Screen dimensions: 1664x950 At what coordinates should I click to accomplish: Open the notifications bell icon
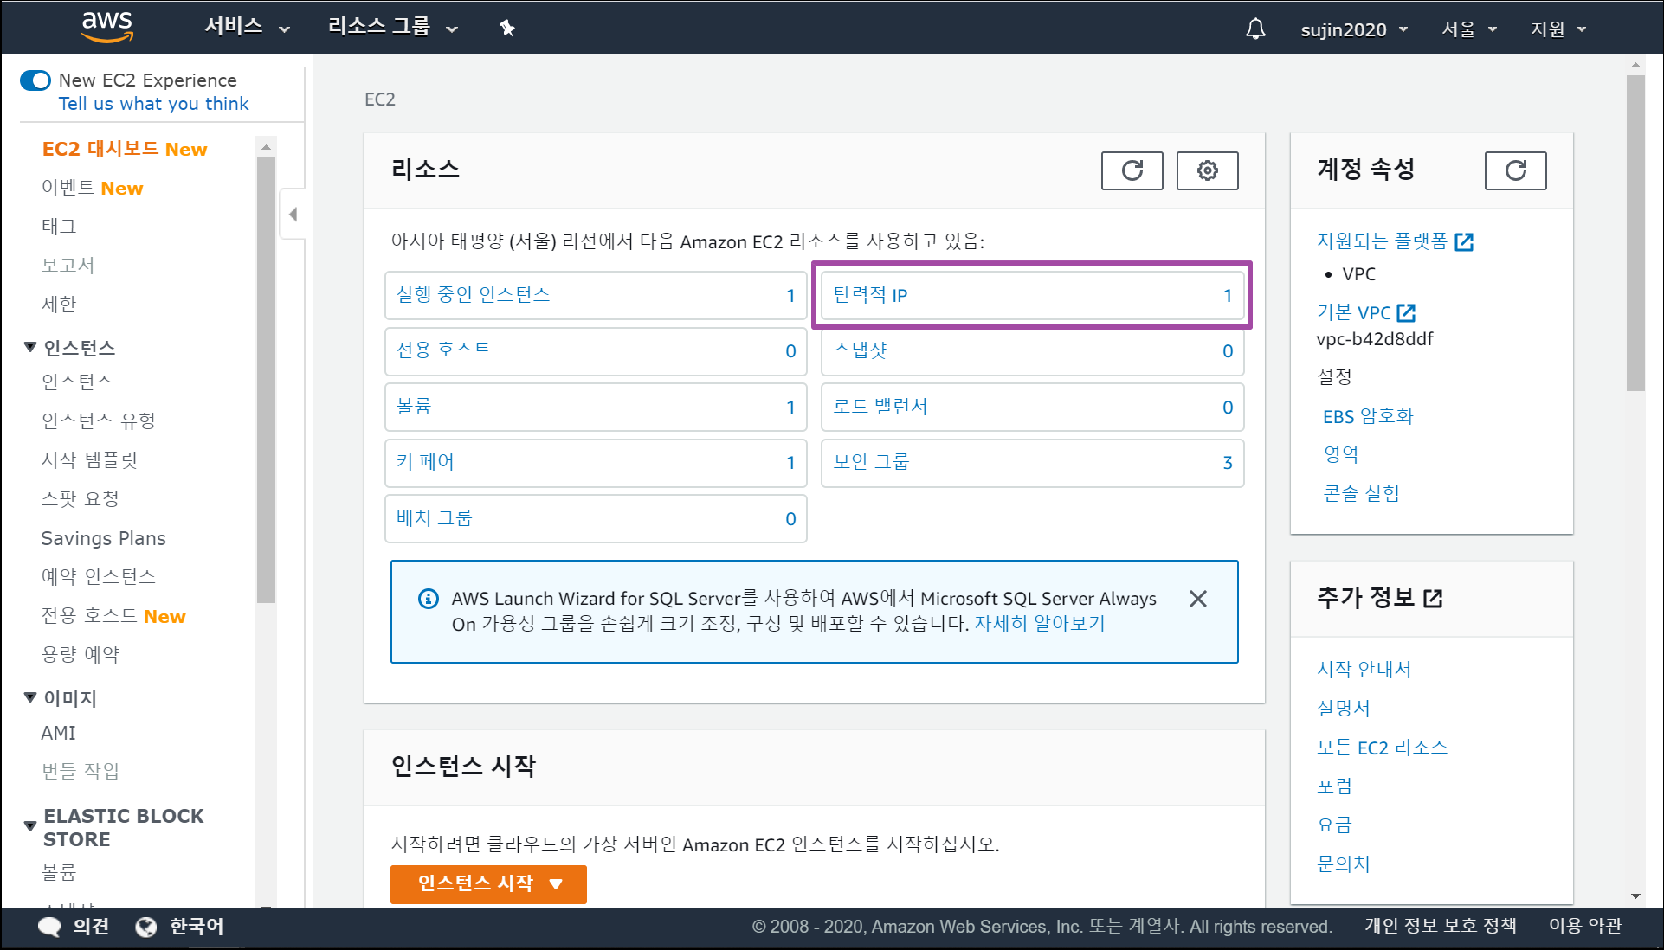[1255, 29]
